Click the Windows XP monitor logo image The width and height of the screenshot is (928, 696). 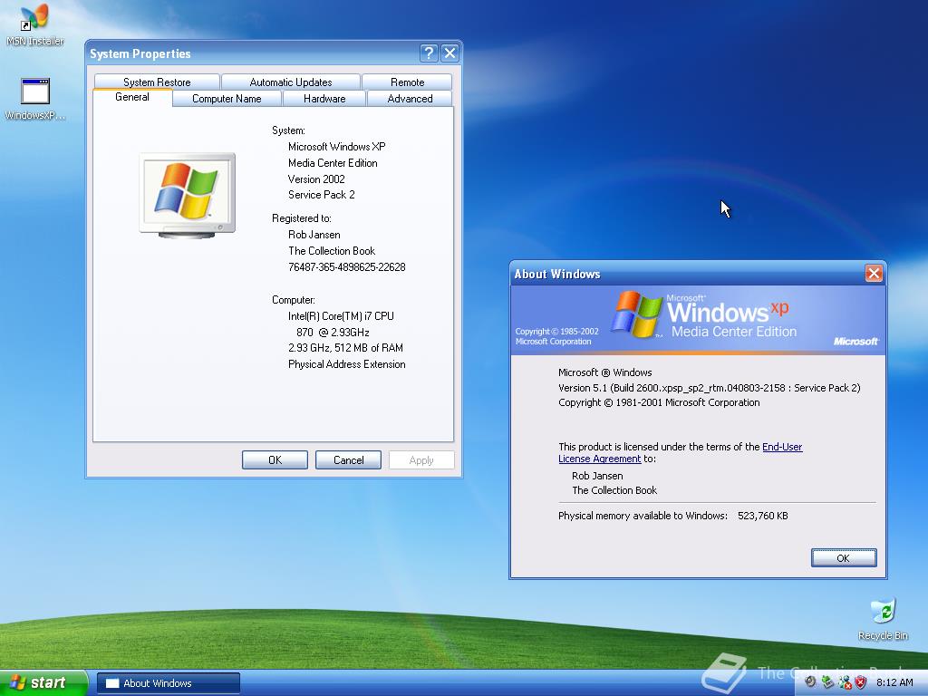(x=187, y=196)
